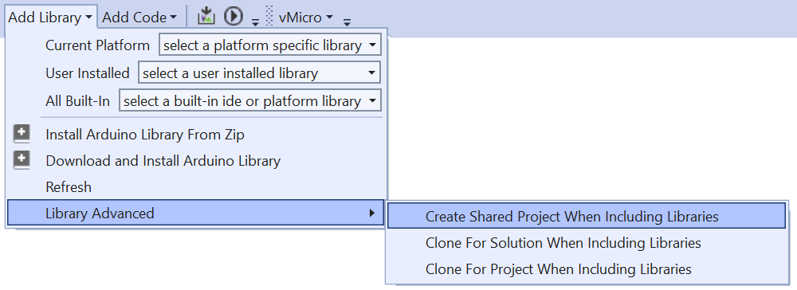Open the User Installed library dropdown

tap(259, 73)
